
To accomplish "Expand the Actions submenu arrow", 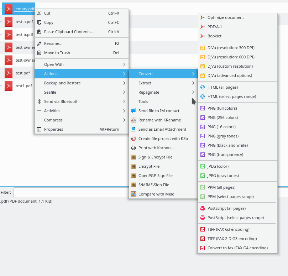I will pyautogui.click(x=124, y=74).
